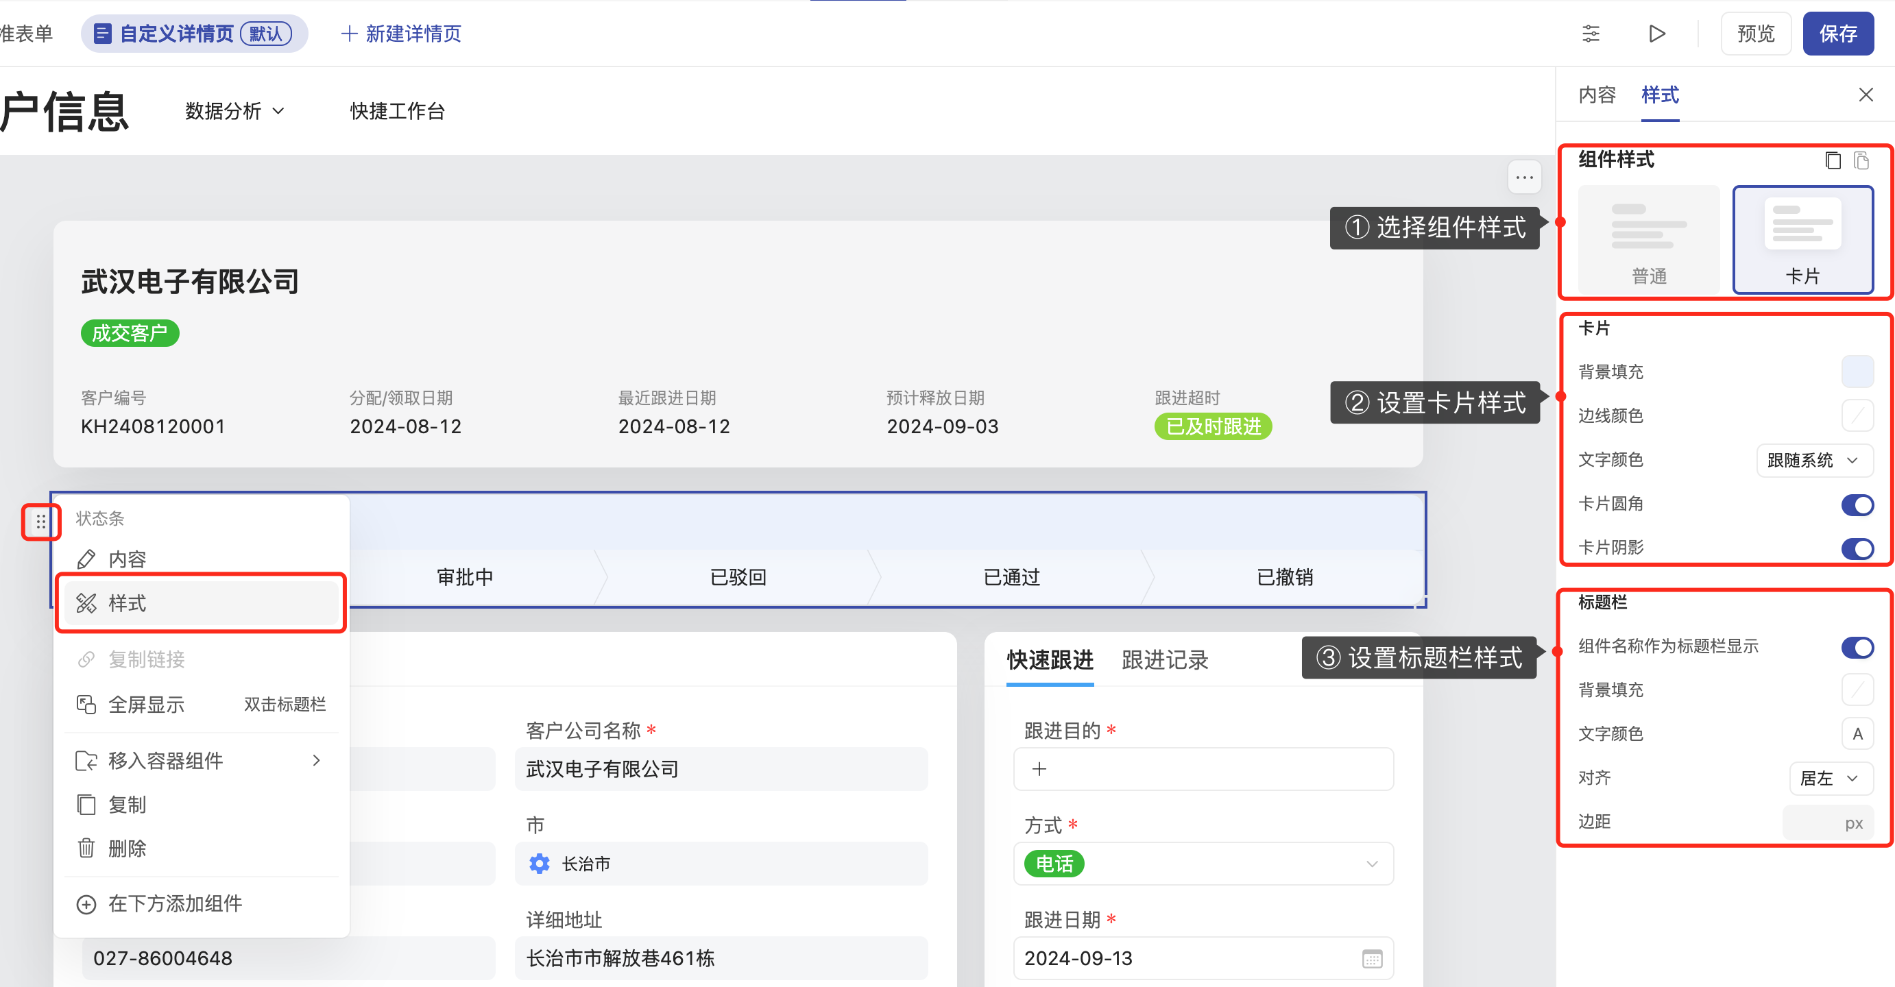Choose 全屏显示 in the menu
Image resolution: width=1895 pixels, height=987 pixels.
click(x=201, y=705)
